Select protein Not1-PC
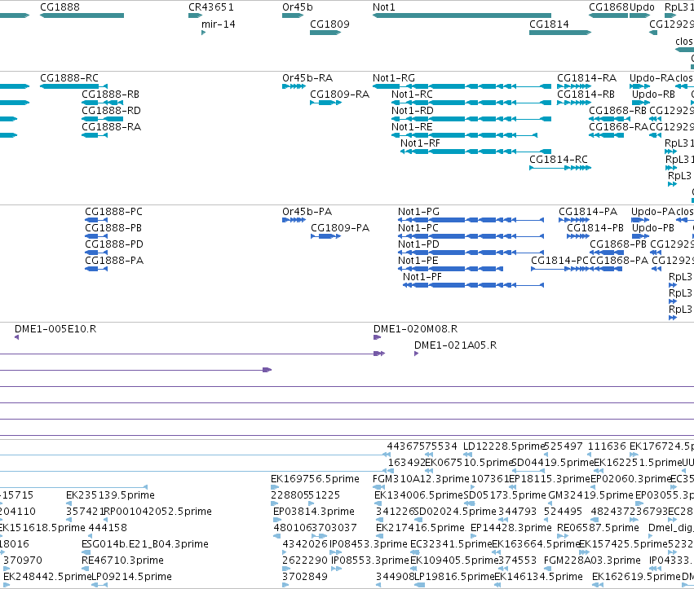 (471, 236)
